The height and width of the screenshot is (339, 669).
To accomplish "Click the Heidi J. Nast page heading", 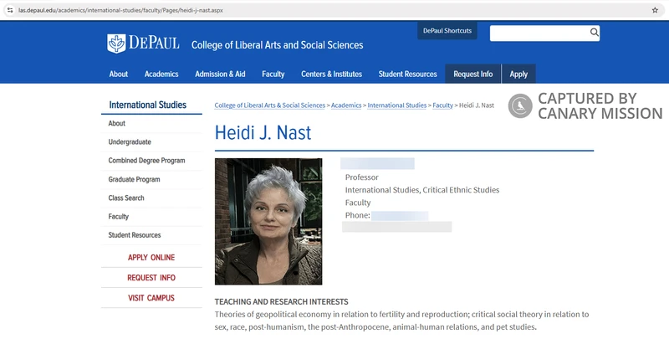I will tap(263, 132).
